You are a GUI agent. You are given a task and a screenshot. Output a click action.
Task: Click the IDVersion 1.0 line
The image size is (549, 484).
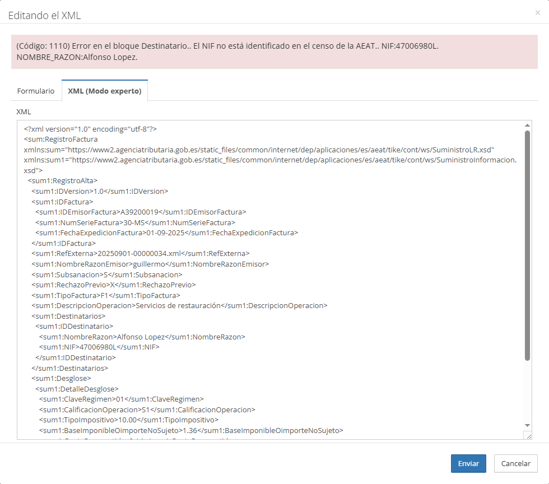tap(100, 191)
